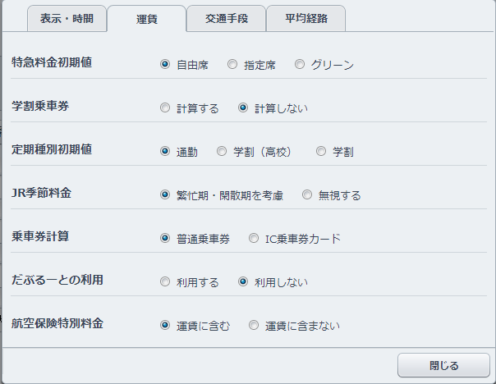This screenshot has height=384, width=496.
Task: Choose 運賃に含む for 航空保険特別料金
Action: [165, 325]
